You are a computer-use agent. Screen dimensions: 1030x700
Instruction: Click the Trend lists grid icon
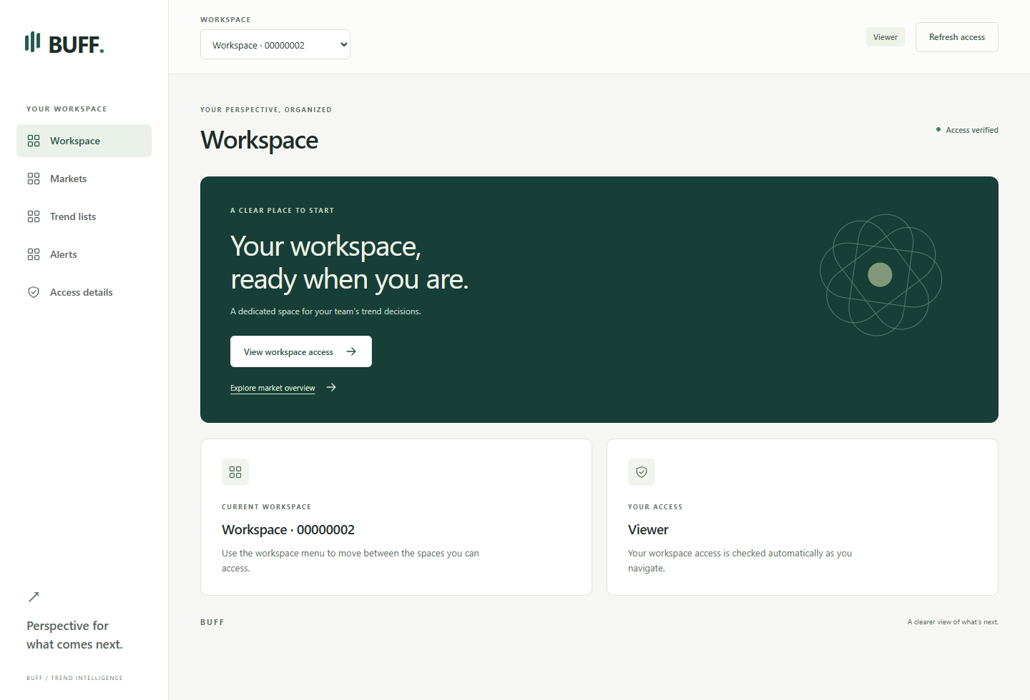34,216
